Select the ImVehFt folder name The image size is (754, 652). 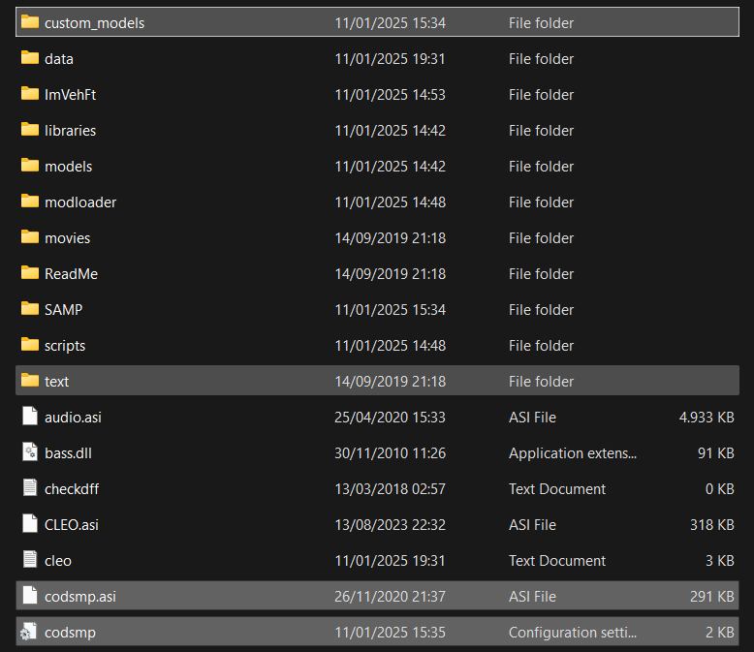[70, 95]
